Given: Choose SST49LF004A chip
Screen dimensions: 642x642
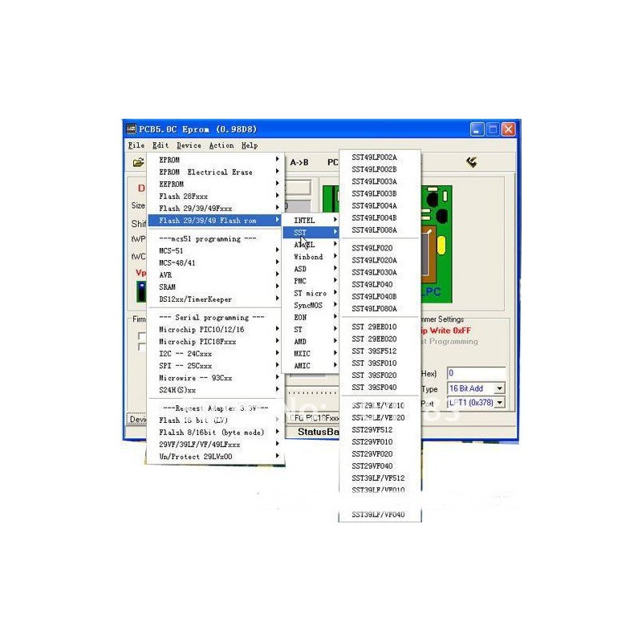Looking at the screenshot, I should click(x=380, y=205).
